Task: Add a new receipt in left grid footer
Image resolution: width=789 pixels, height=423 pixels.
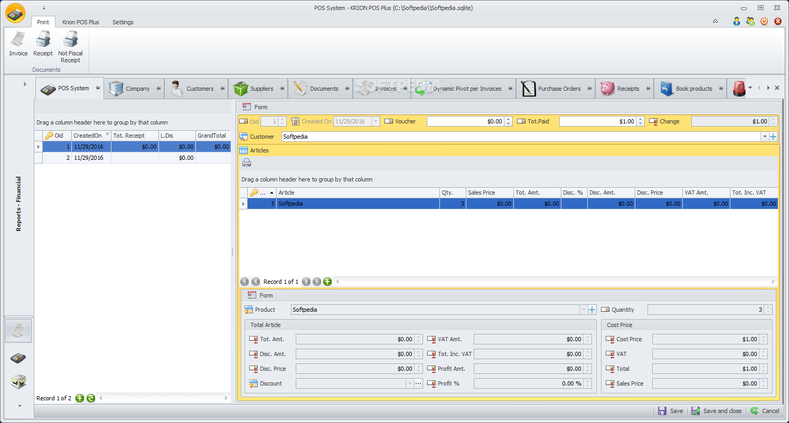Action: (80, 398)
